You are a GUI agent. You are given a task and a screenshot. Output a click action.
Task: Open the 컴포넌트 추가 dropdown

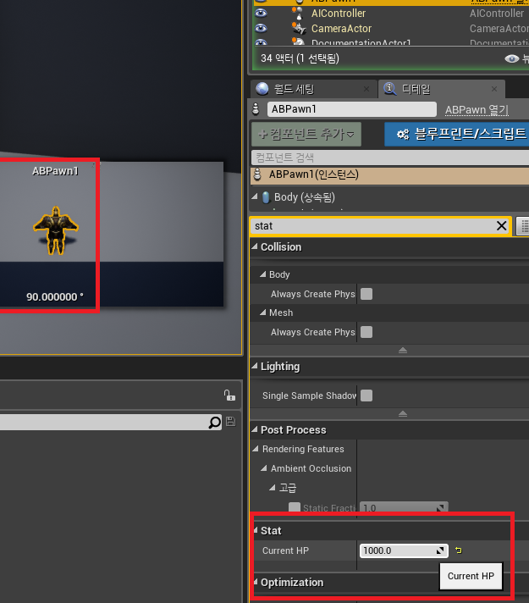[306, 134]
